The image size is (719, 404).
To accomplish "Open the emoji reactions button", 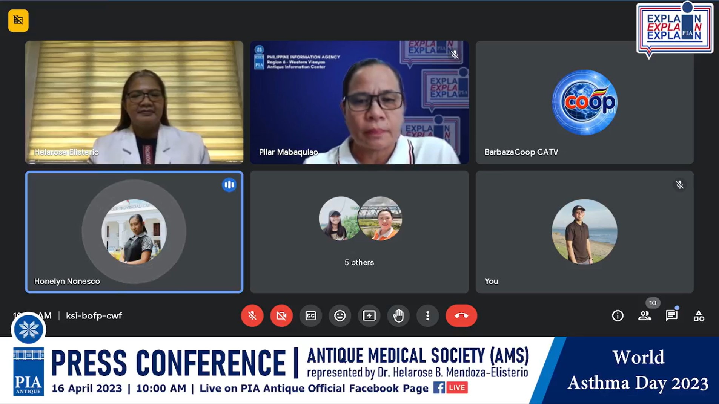I will pos(340,315).
